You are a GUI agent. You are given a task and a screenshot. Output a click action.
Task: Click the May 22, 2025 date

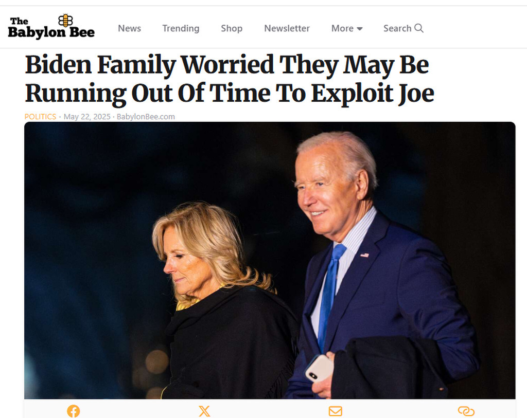click(x=87, y=117)
